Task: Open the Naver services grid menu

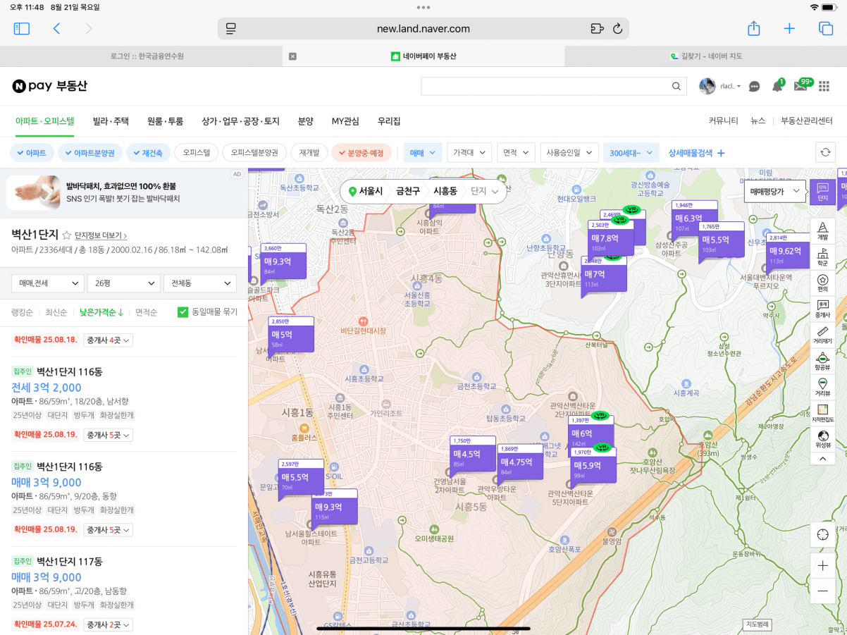Action: click(824, 86)
